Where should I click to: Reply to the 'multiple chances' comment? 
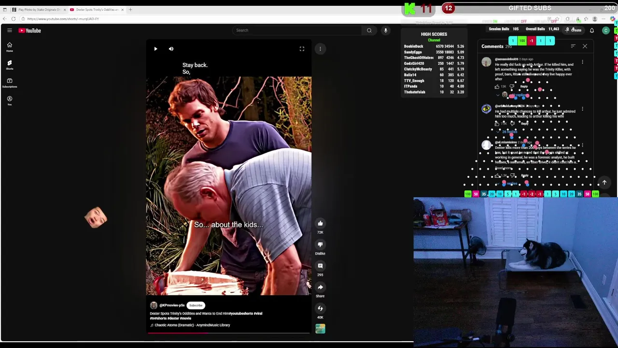524,123
